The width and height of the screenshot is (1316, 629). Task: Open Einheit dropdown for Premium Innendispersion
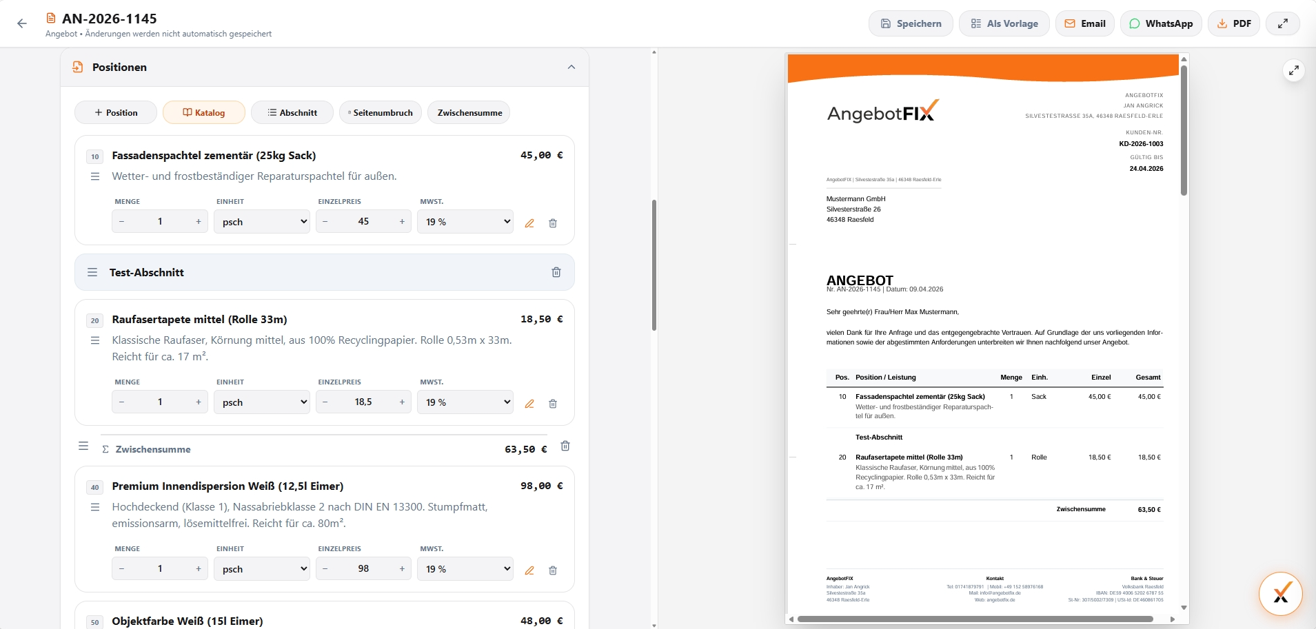pos(262,569)
